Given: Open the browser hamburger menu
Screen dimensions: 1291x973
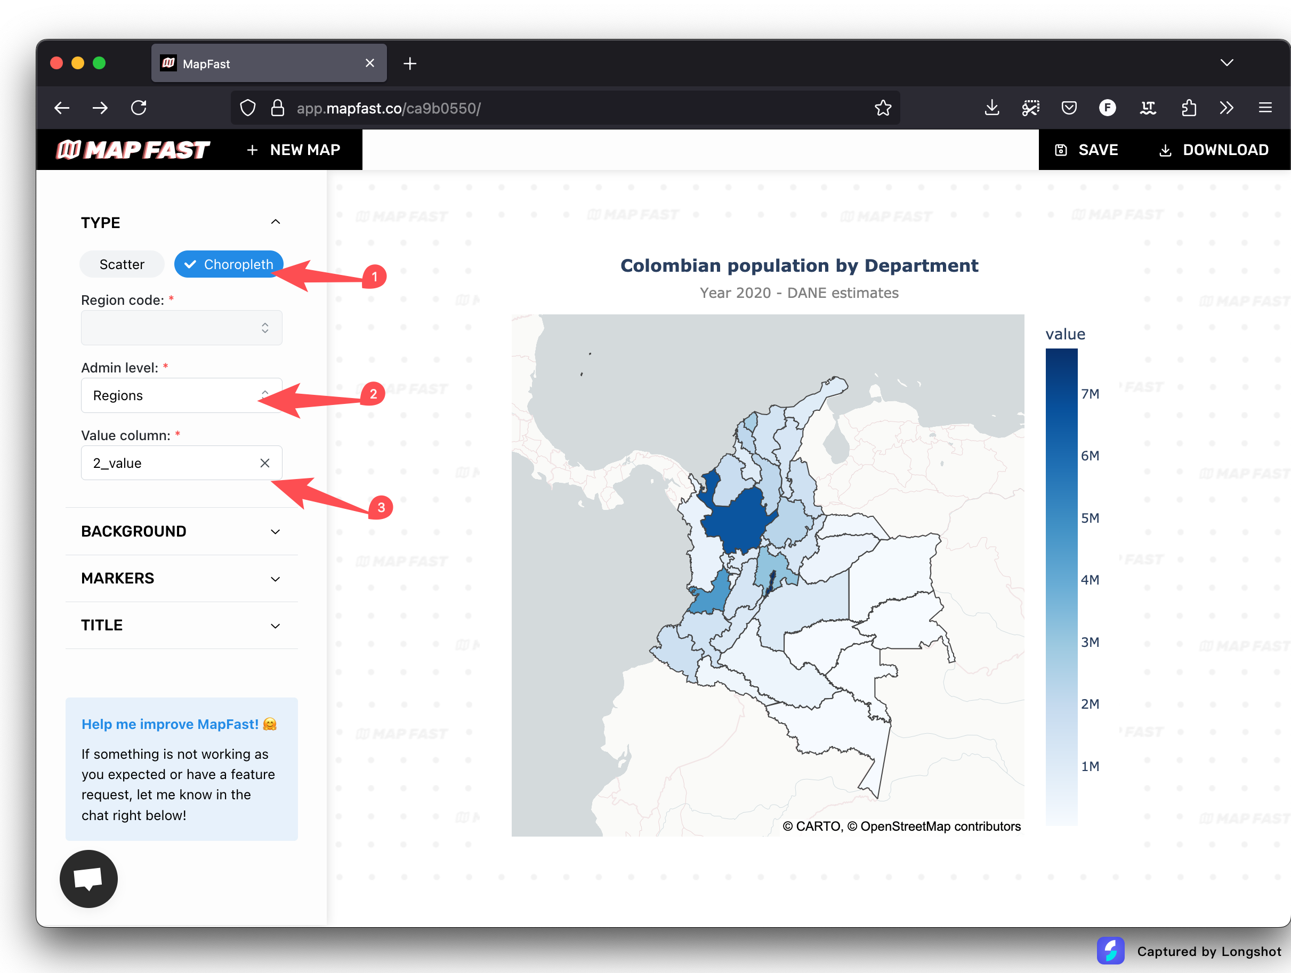Looking at the screenshot, I should click(1265, 108).
